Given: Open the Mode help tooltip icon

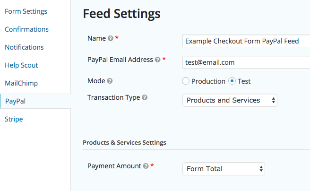Looking at the screenshot, I should pyautogui.click(x=110, y=81).
